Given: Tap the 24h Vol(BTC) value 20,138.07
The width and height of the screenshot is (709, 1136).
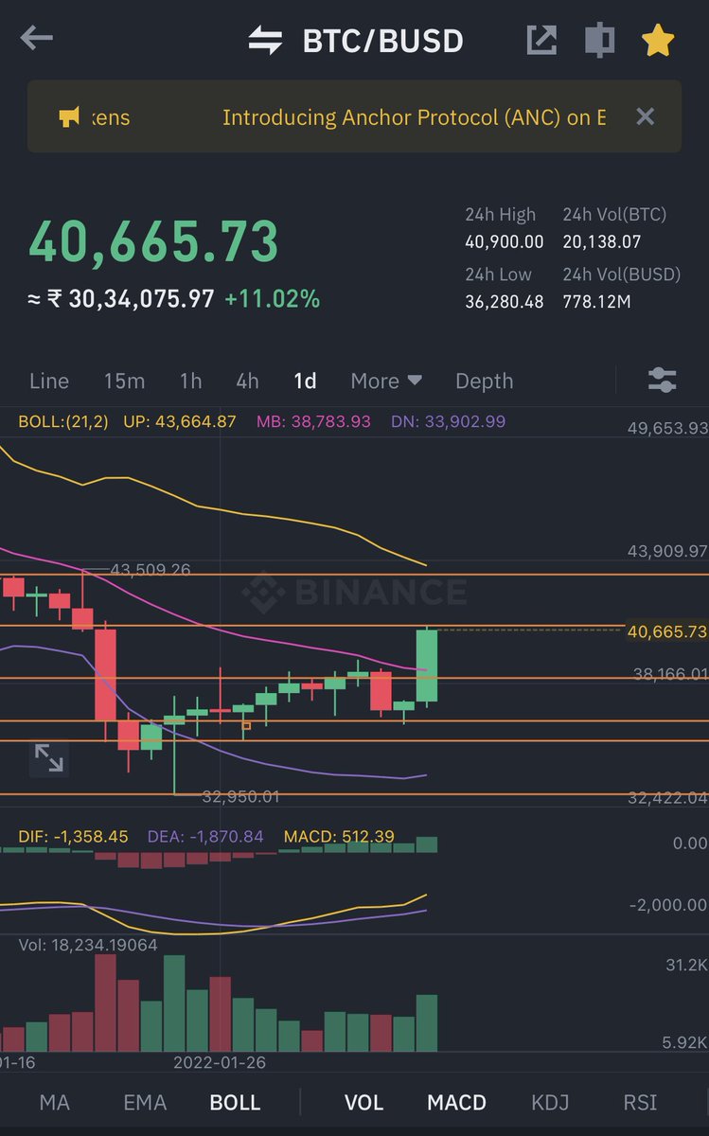Looking at the screenshot, I should (x=602, y=242).
